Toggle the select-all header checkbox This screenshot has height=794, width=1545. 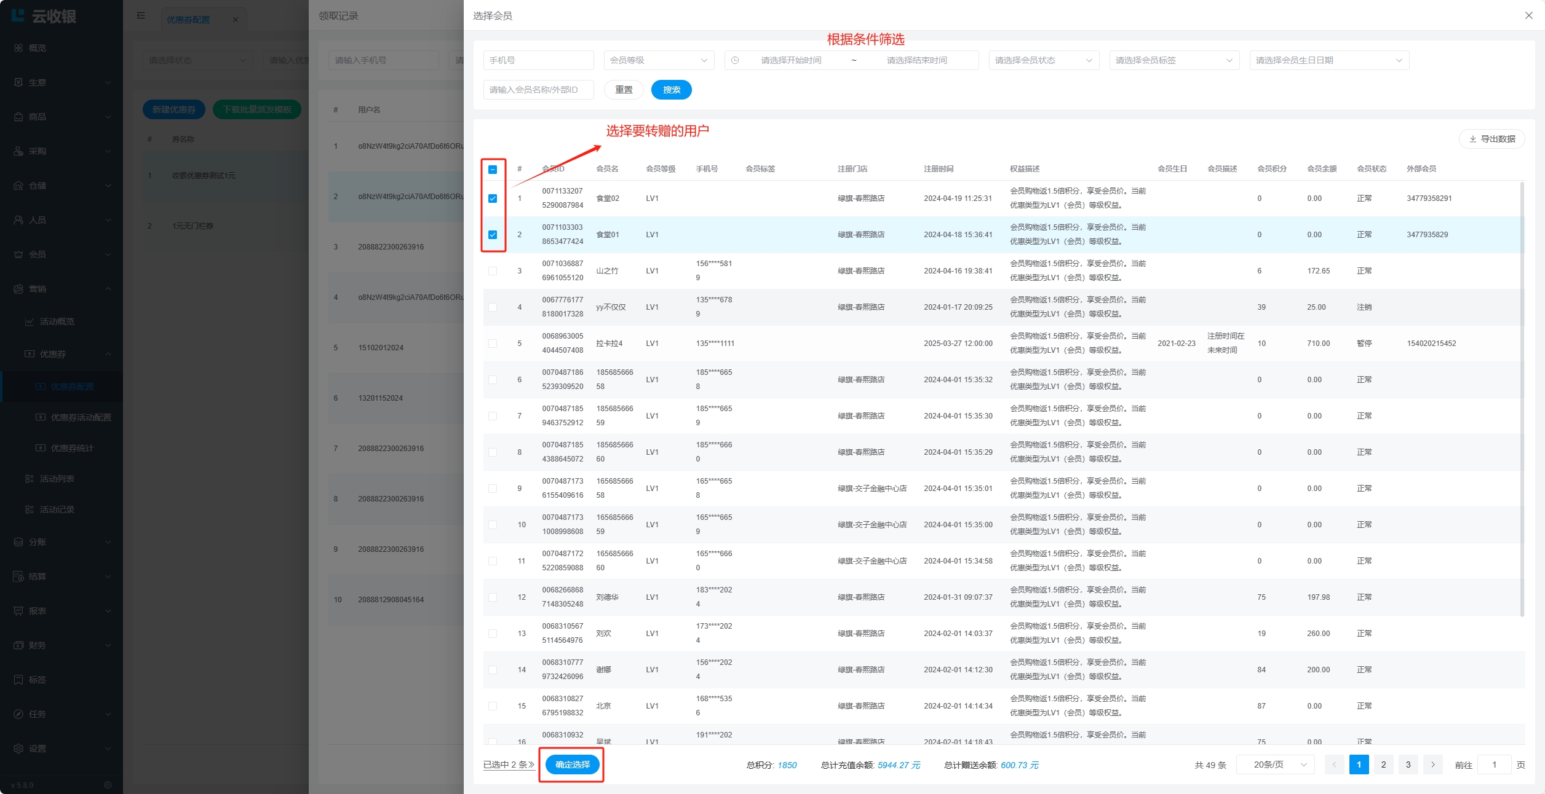[x=493, y=169]
